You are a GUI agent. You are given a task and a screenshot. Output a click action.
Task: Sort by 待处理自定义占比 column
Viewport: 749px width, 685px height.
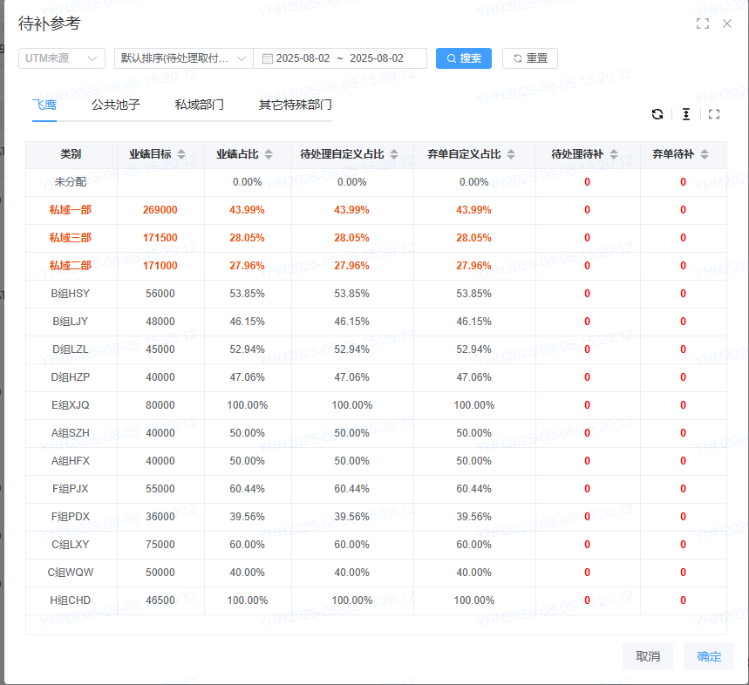pos(394,154)
